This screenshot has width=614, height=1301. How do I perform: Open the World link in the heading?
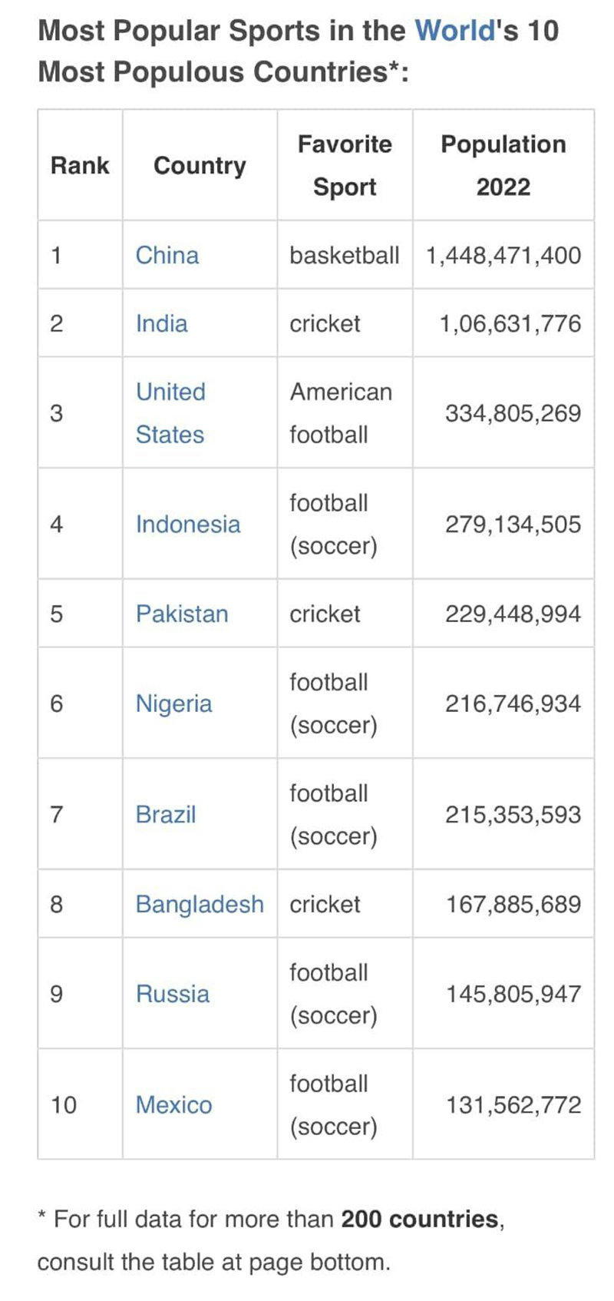tap(455, 31)
